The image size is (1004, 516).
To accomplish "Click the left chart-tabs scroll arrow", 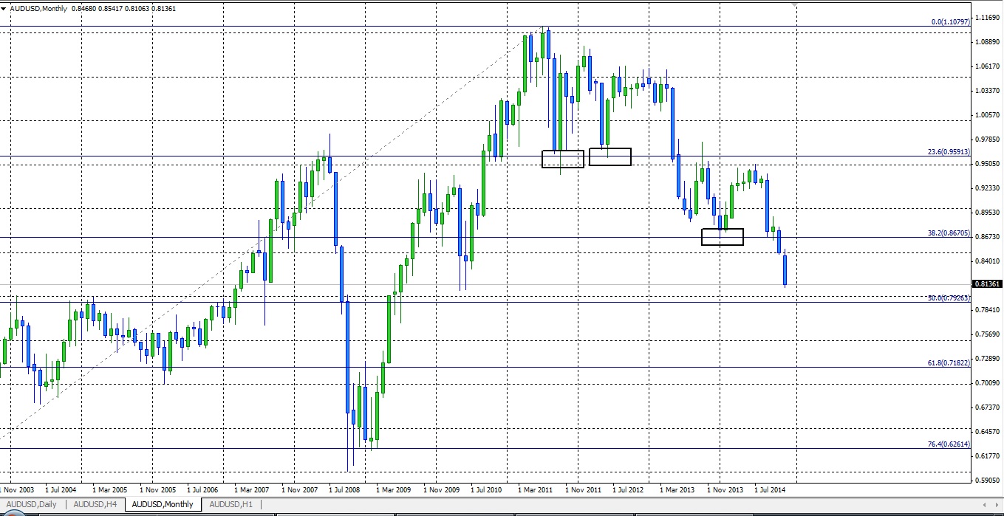I will [986, 505].
